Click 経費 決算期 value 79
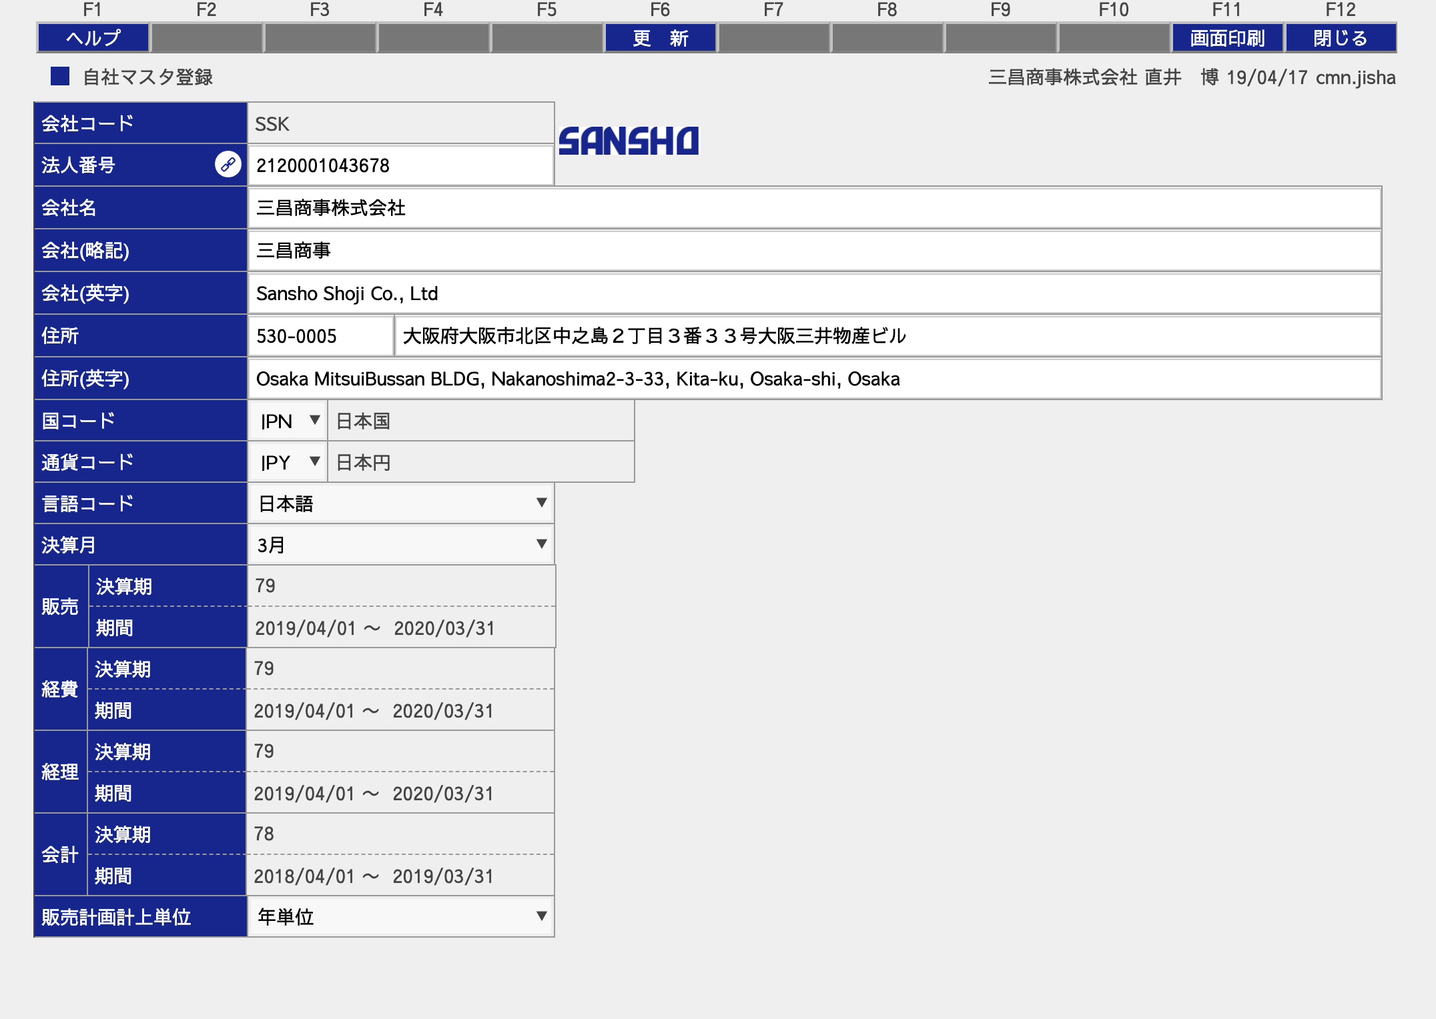1436x1019 pixels. click(x=264, y=668)
